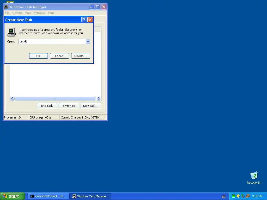The image size is (267, 200).
Task: Open the Windows menu in Task Manager
Action: [40, 13]
